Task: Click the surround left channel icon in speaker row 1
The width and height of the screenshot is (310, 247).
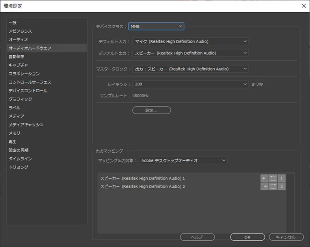Action: point(273,178)
